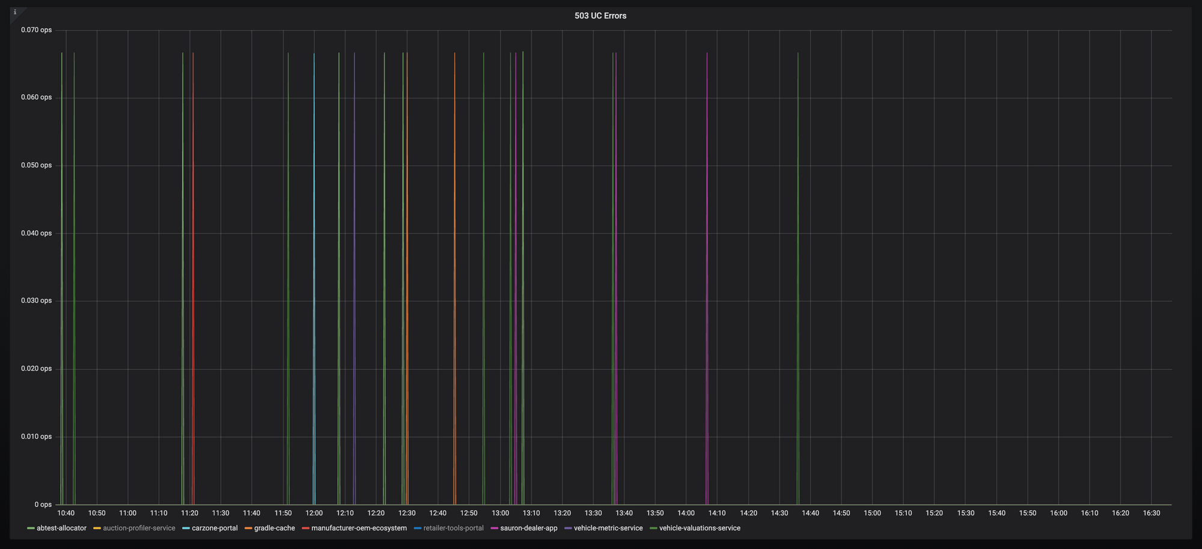1202x549 pixels.
Task: Open color picker for carzone-portal swatch
Action: click(186, 528)
